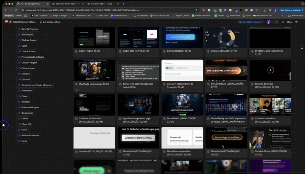This screenshot has height=174, width=305.
Task: Bookmark this page with the address bar star
Action: [x=196, y=10]
